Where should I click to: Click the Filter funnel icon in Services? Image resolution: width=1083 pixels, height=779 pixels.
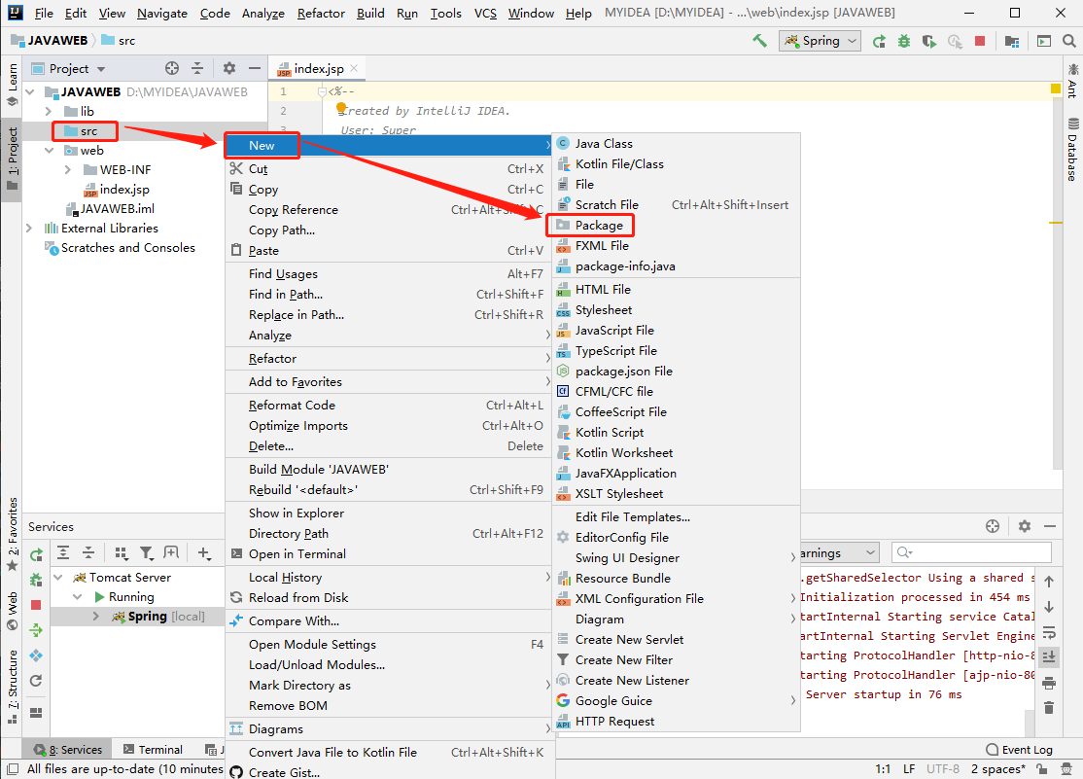pos(147,553)
